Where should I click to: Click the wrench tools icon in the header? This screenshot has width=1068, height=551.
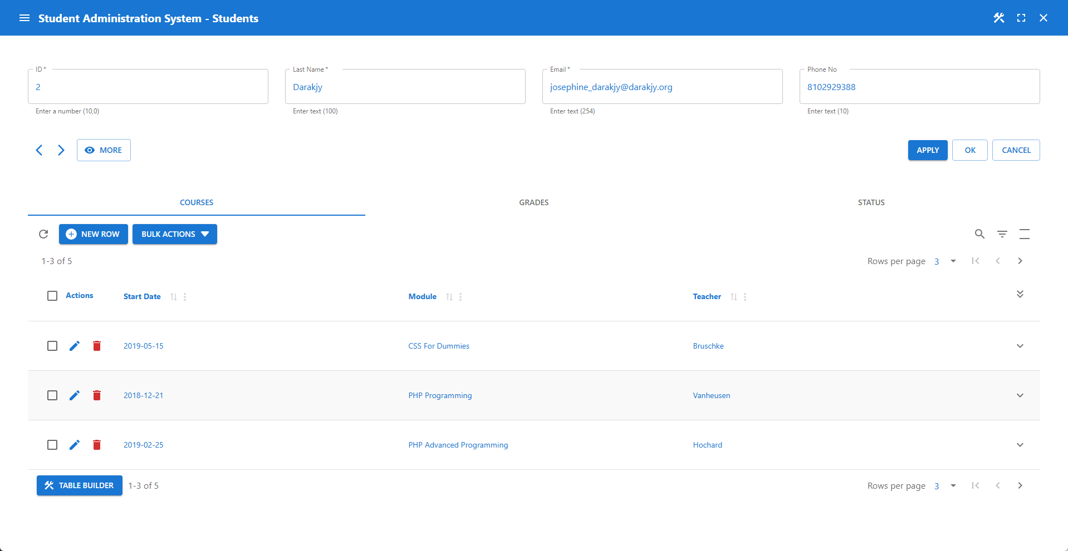[998, 18]
